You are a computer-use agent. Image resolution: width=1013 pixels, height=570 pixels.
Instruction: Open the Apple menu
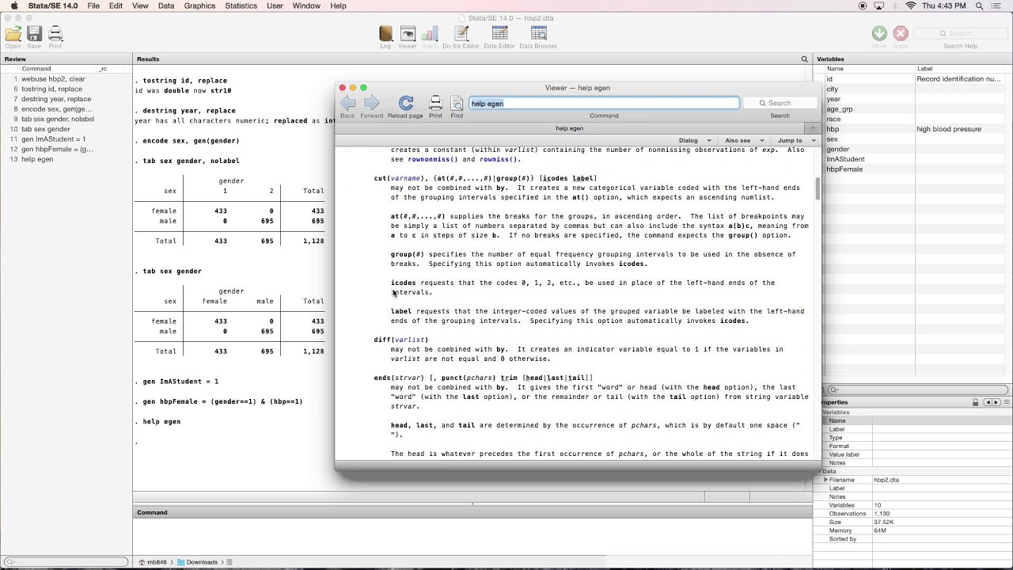tap(13, 6)
